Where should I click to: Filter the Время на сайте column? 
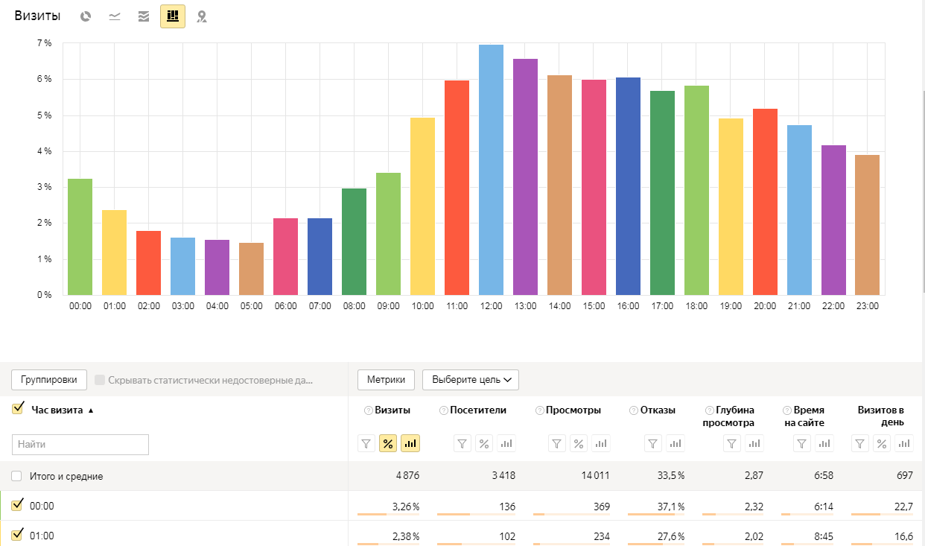(802, 444)
